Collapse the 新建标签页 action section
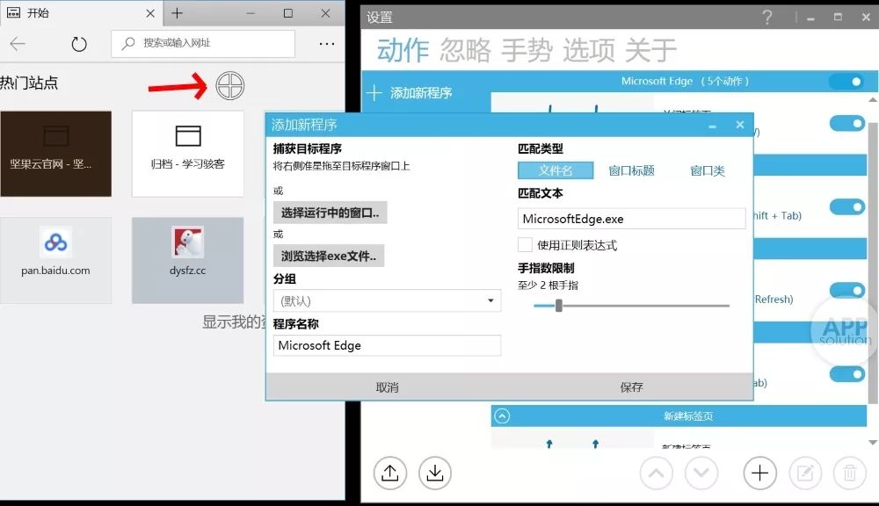 pyautogui.click(x=502, y=416)
